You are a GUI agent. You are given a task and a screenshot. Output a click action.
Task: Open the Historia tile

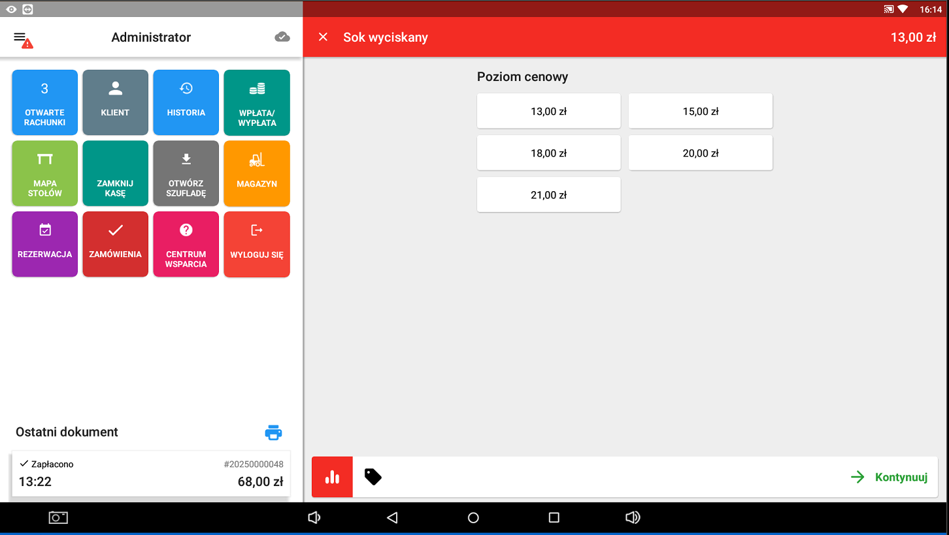(x=186, y=102)
